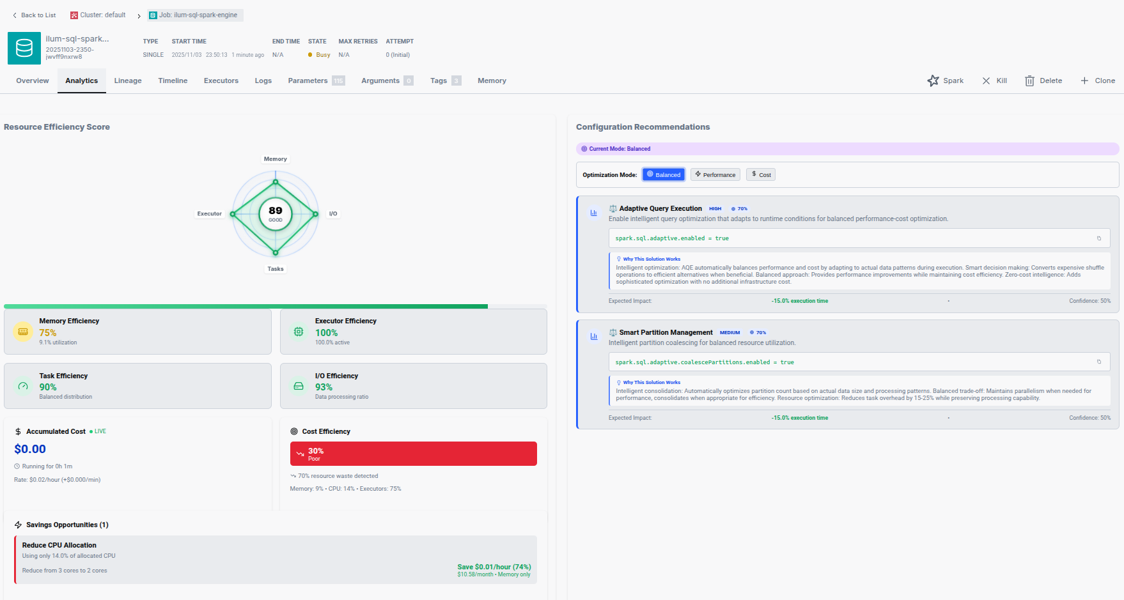The image size is (1124, 600).
Task: Click the Delete trash icon
Action: pyautogui.click(x=1029, y=81)
